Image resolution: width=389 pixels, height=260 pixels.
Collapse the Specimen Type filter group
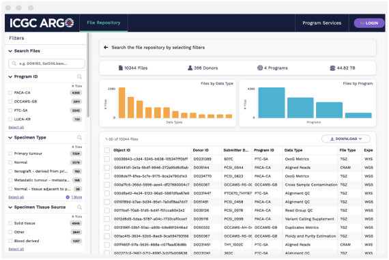click(x=10, y=138)
